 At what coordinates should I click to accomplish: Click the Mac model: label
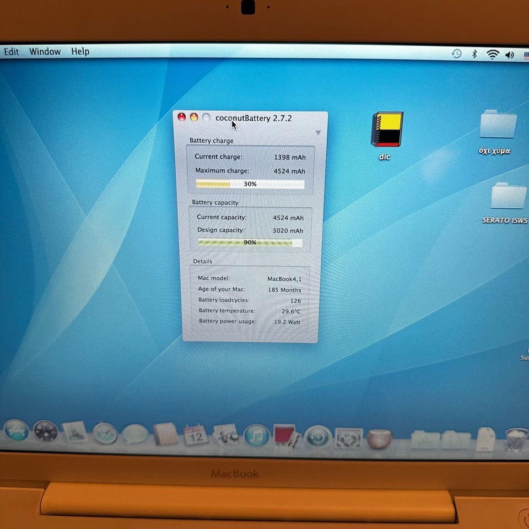pyautogui.click(x=214, y=278)
